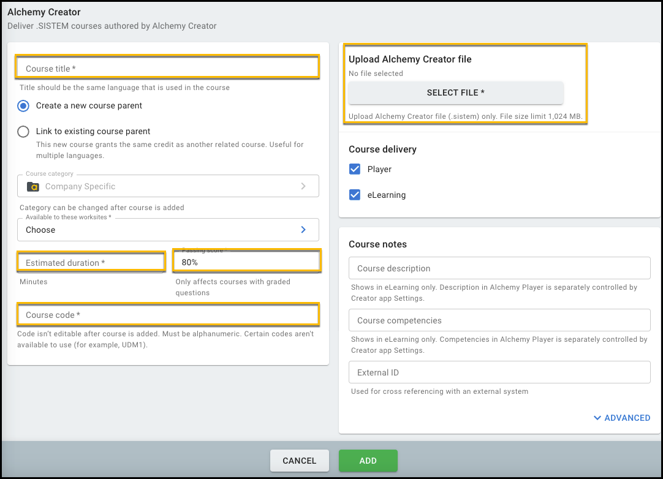
Task: Click the 'Course delivery' heading
Action: [382, 149]
